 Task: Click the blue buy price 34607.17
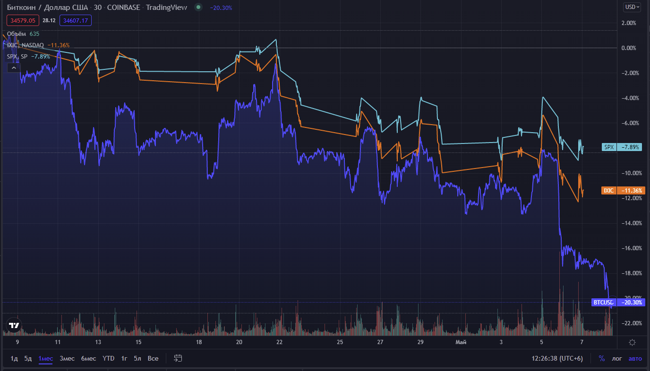(76, 20)
